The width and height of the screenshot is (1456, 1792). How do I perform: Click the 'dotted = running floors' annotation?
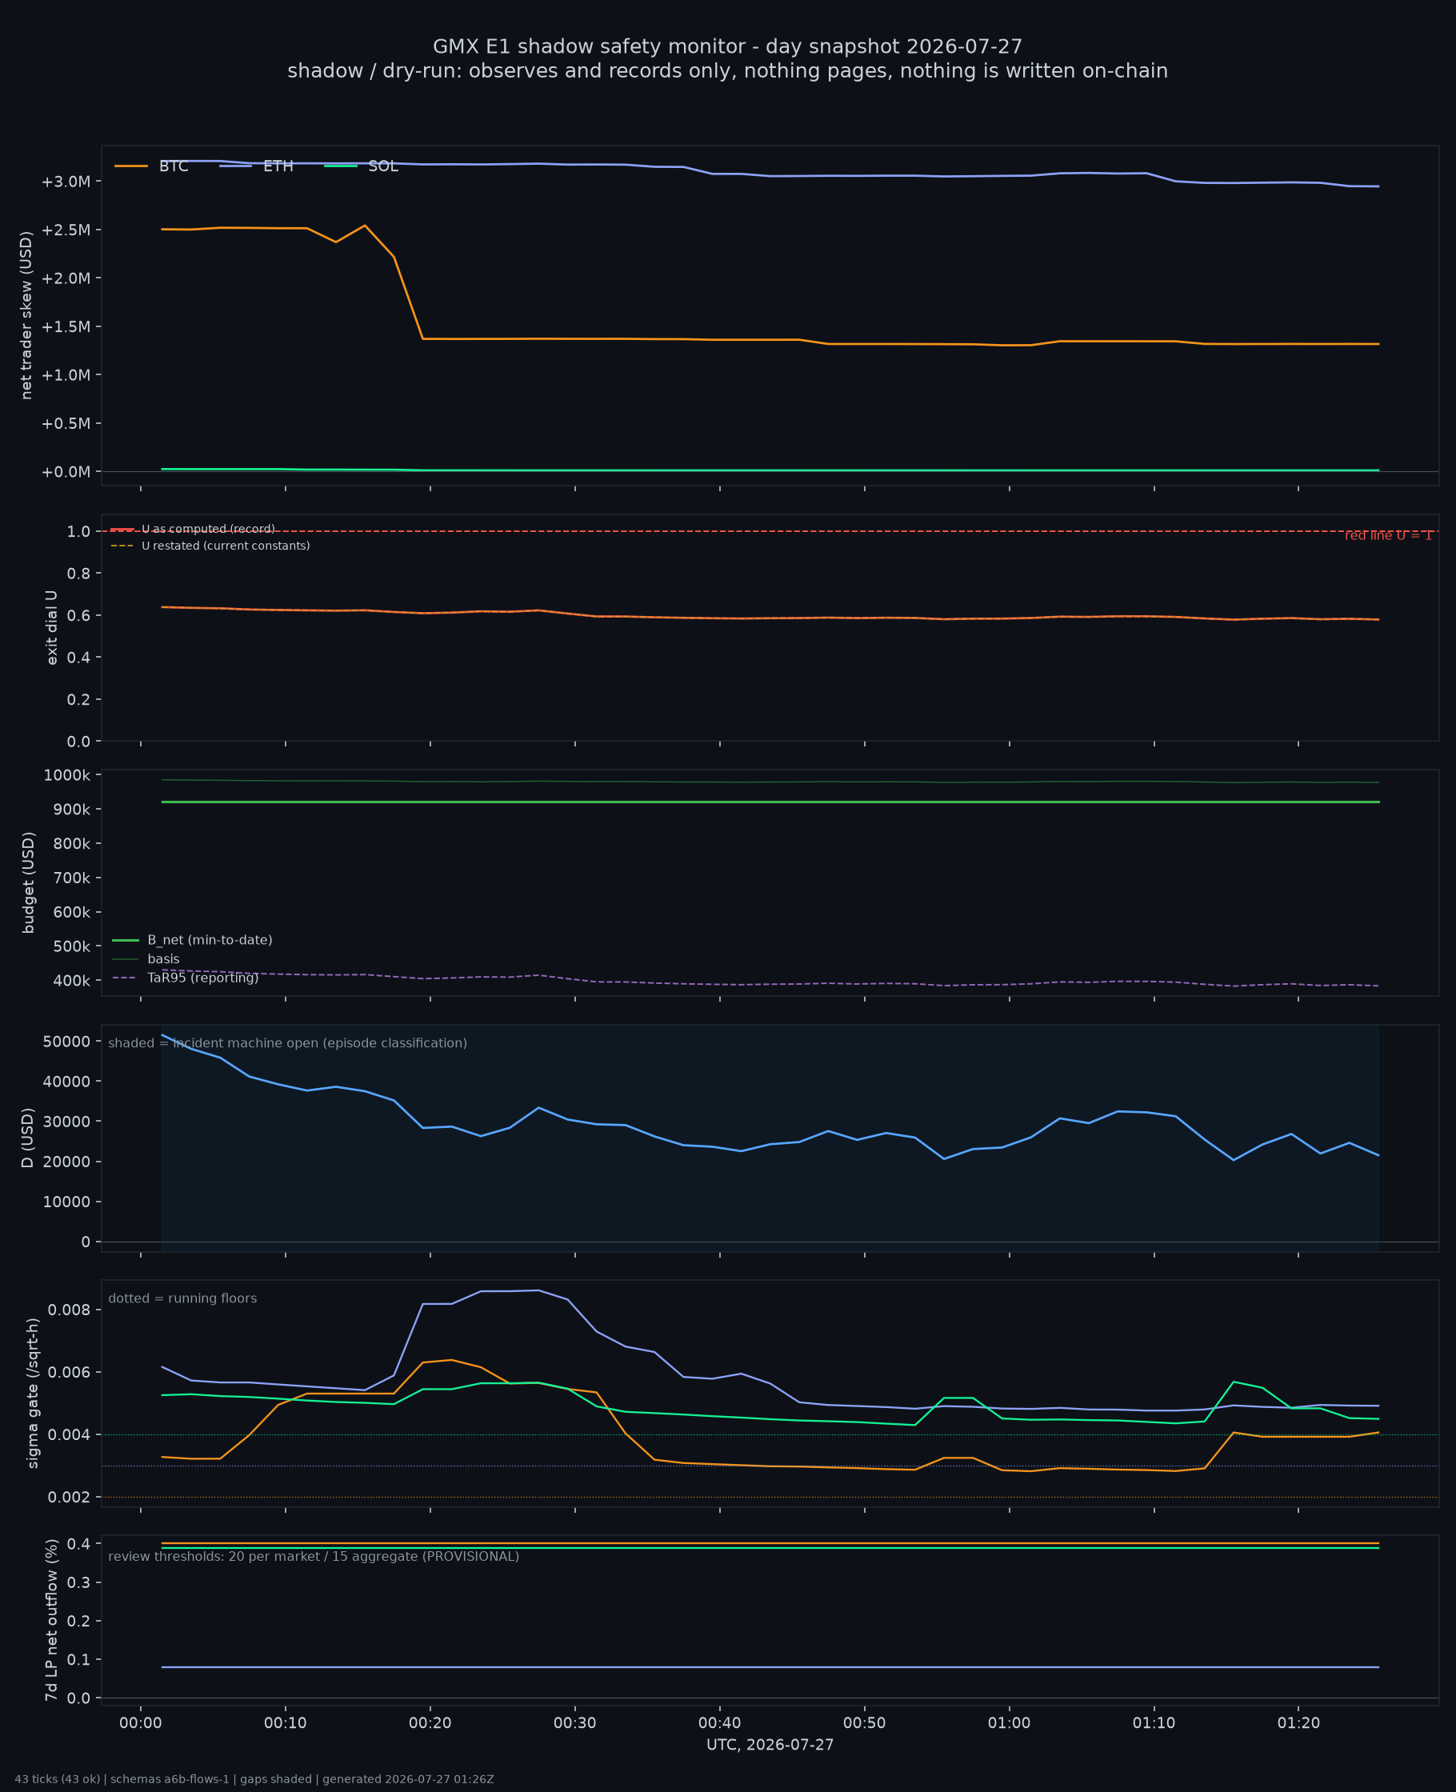point(183,1299)
